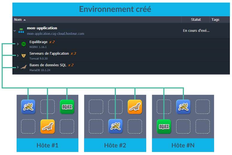Image resolution: width=232 pixels, height=155 pixels.
Task: Click the Statut column header
Action: [196, 20]
